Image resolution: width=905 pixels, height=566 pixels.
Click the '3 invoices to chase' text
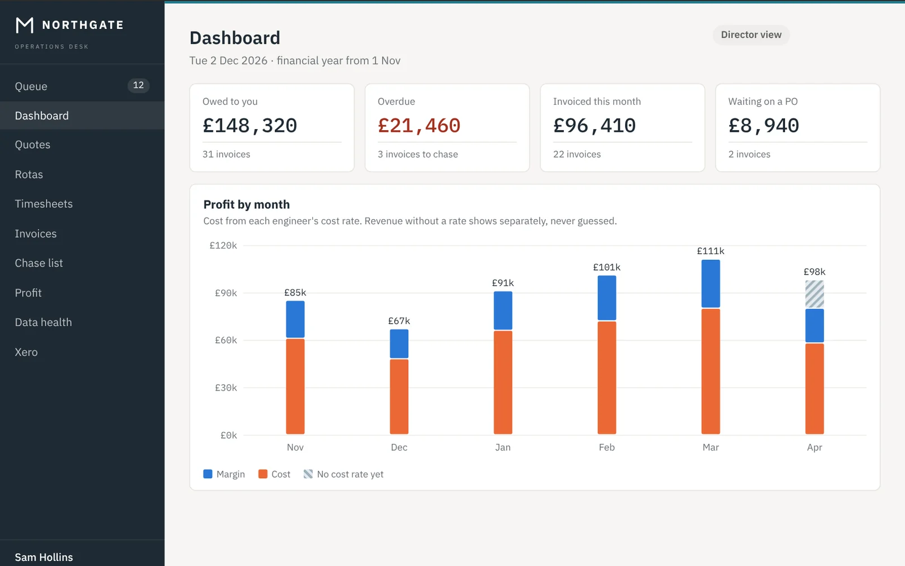[418, 155]
